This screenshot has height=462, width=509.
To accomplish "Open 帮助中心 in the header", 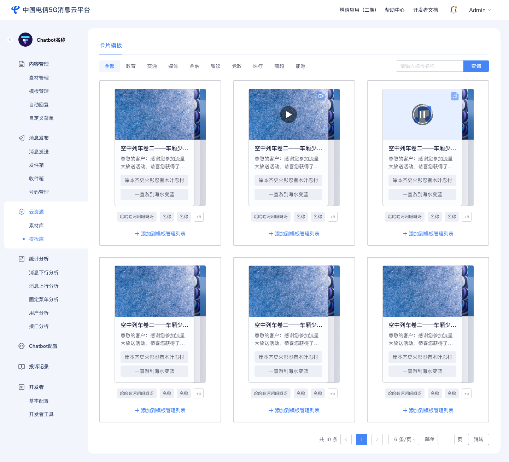I will (x=395, y=10).
